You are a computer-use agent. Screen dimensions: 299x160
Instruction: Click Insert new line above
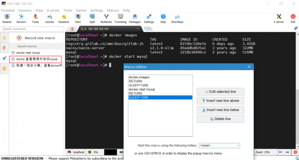tap(220, 101)
